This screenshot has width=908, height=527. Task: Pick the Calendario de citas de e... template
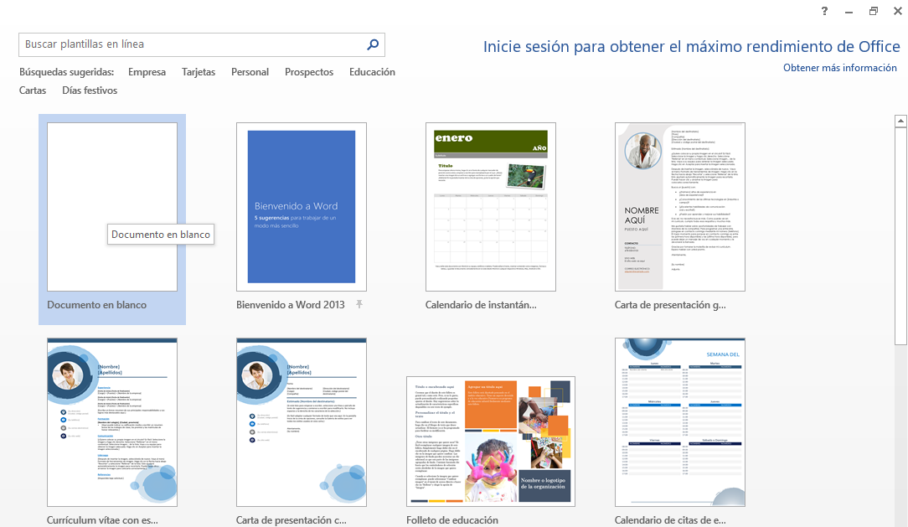click(x=679, y=422)
